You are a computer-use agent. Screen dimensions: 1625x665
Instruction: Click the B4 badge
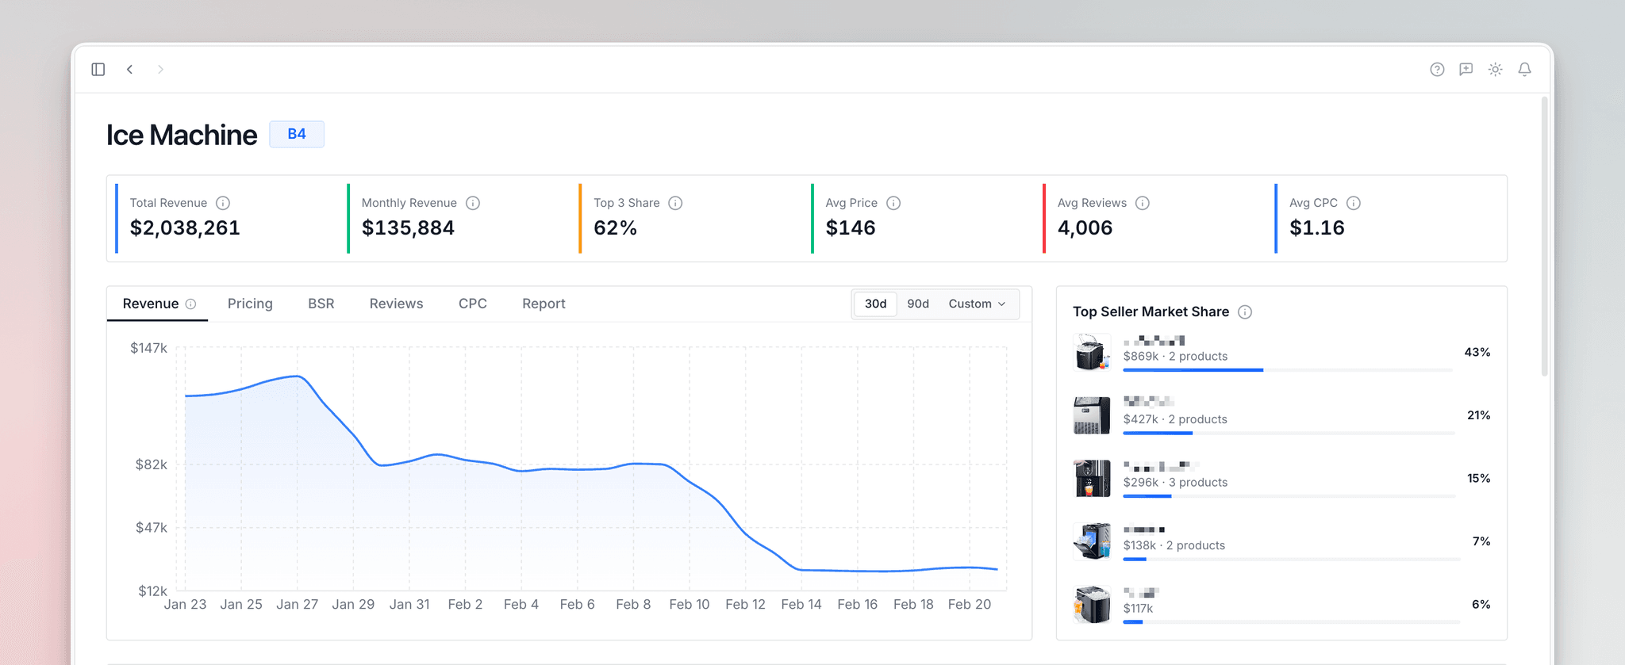(297, 134)
